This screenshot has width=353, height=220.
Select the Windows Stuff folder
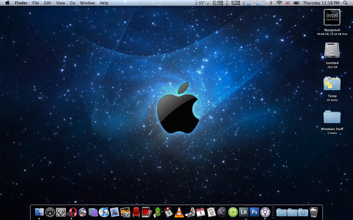click(332, 117)
